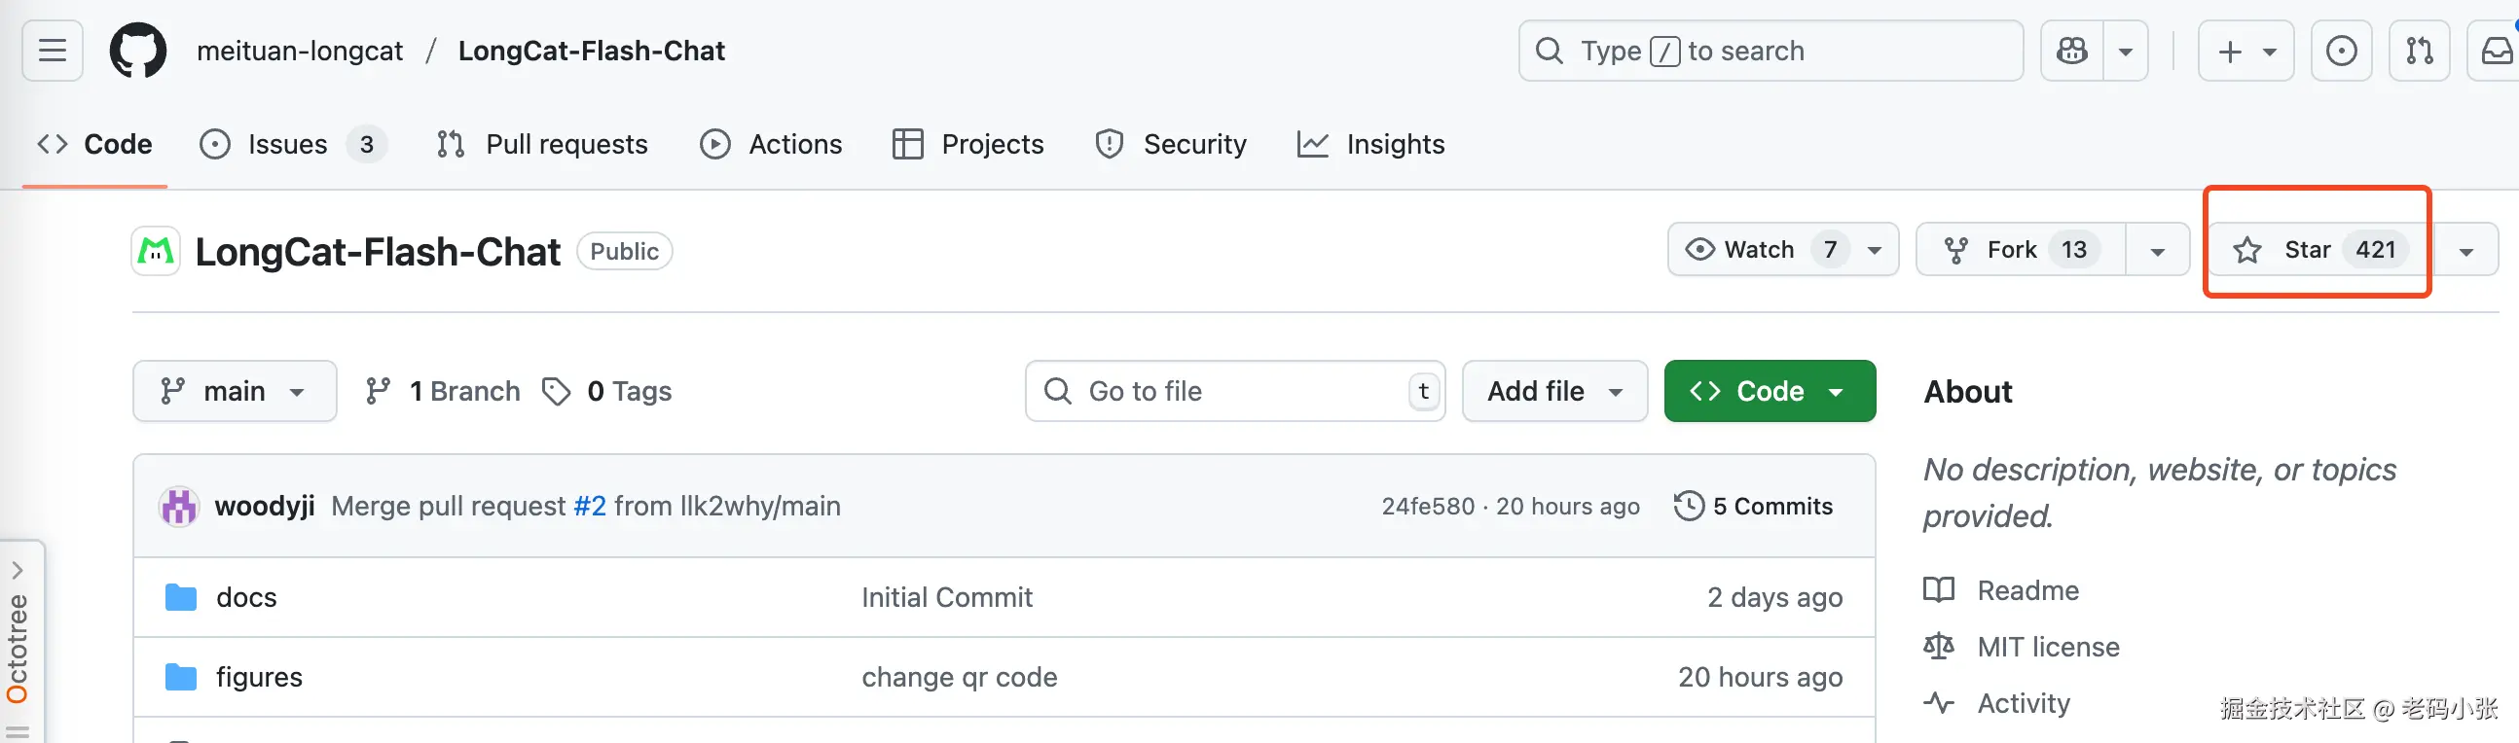The height and width of the screenshot is (743, 2519).
Task: Open the green Code dropdown
Action: pos(1769,391)
